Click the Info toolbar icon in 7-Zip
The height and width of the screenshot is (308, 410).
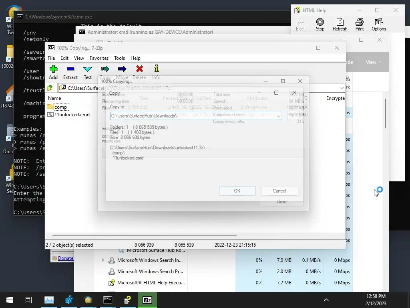click(x=157, y=68)
